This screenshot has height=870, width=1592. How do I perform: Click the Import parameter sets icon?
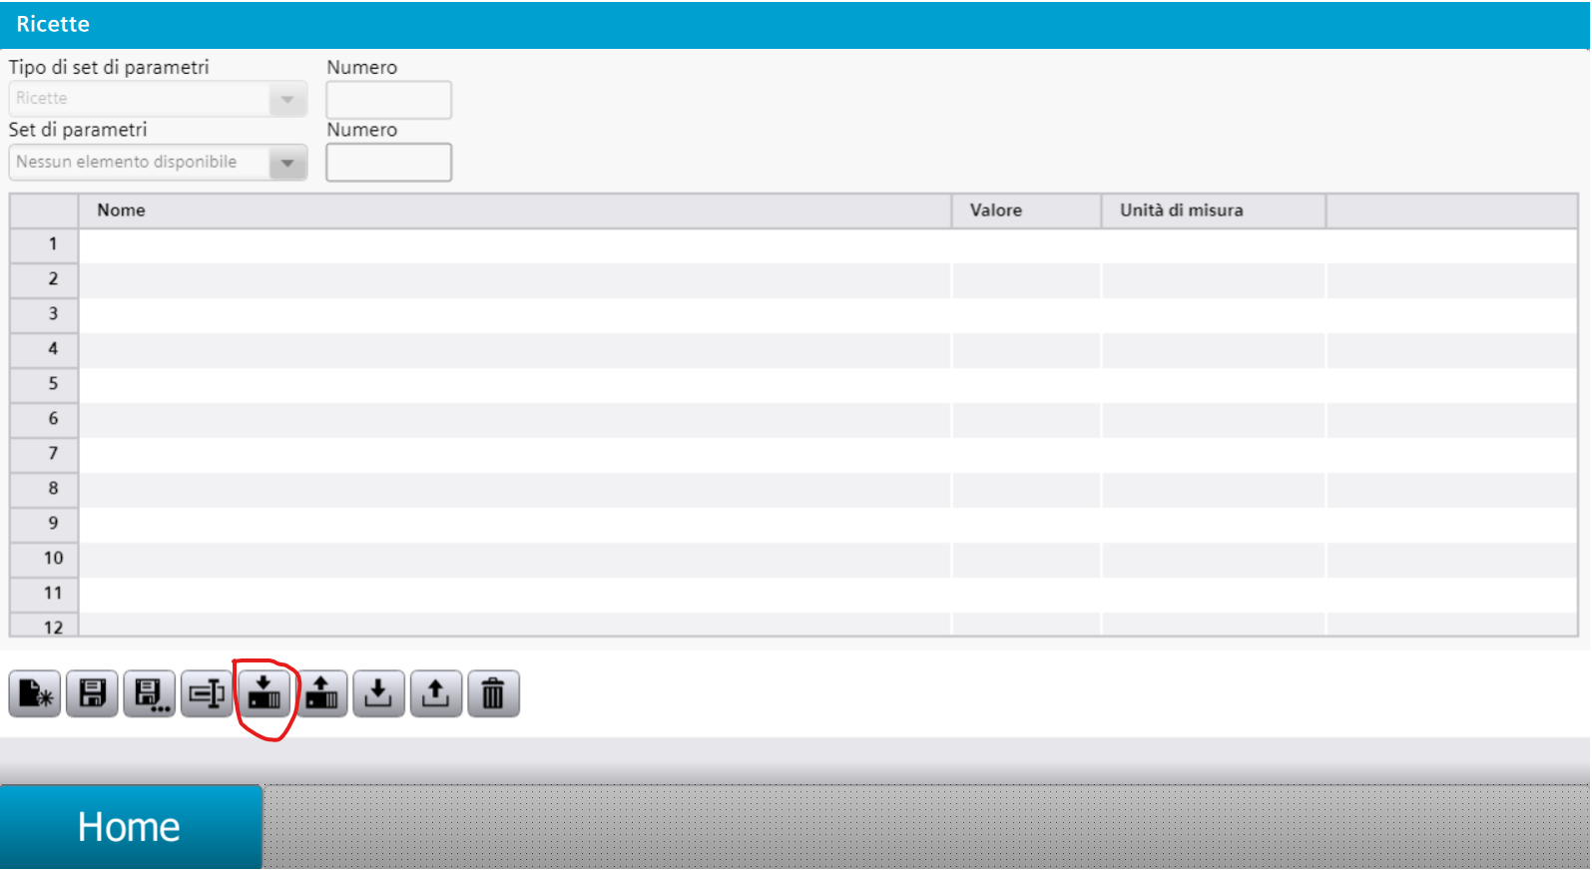tap(378, 693)
